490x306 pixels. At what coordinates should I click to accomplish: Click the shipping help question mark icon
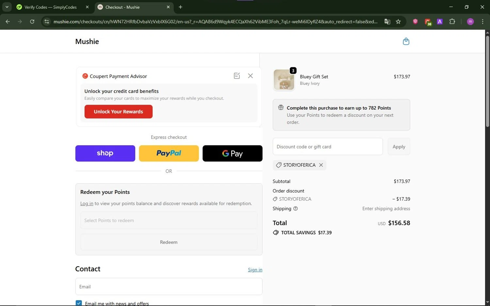296,208
